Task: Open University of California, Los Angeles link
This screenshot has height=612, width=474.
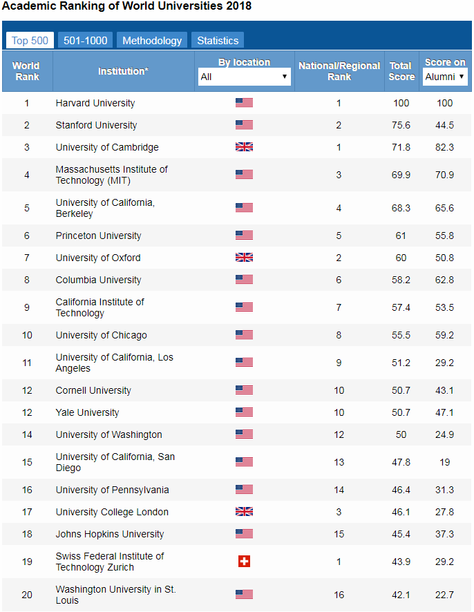Action: pos(115,363)
